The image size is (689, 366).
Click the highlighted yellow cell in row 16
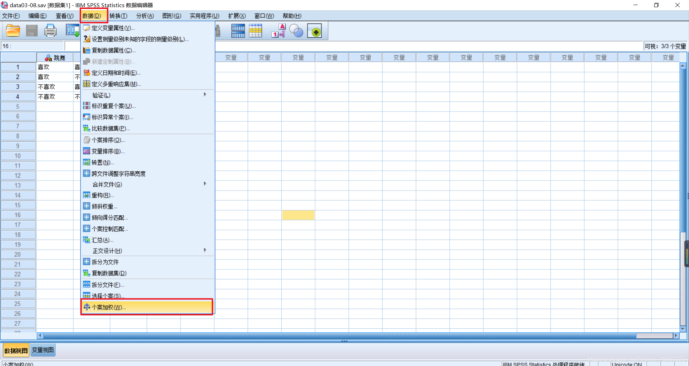pos(298,215)
